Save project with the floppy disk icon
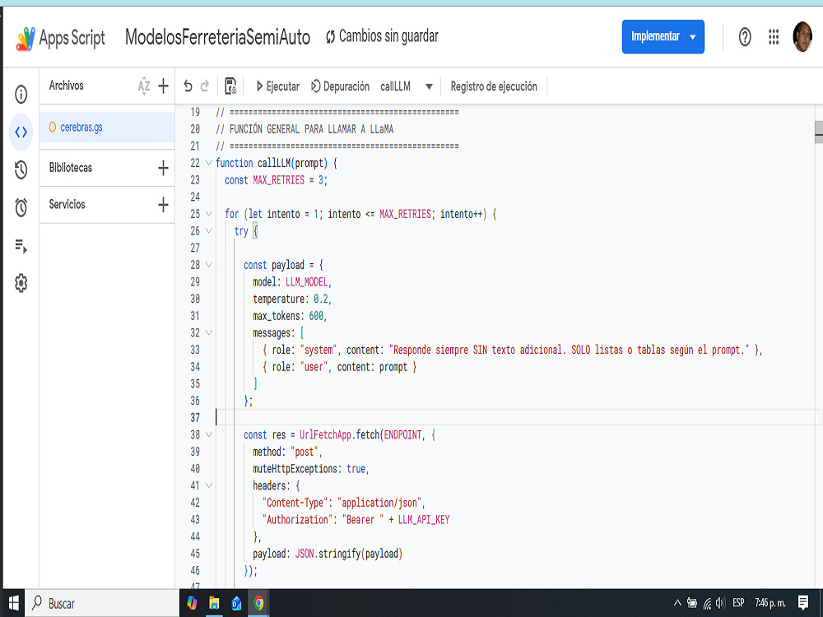Image resolution: width=823 pixels, height=617 pixels. tap(230, 86)
